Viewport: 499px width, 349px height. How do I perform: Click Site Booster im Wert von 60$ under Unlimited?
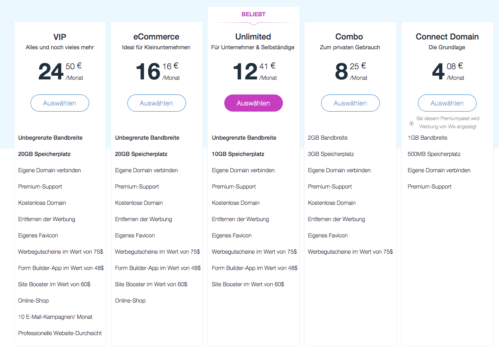[248, 284]
